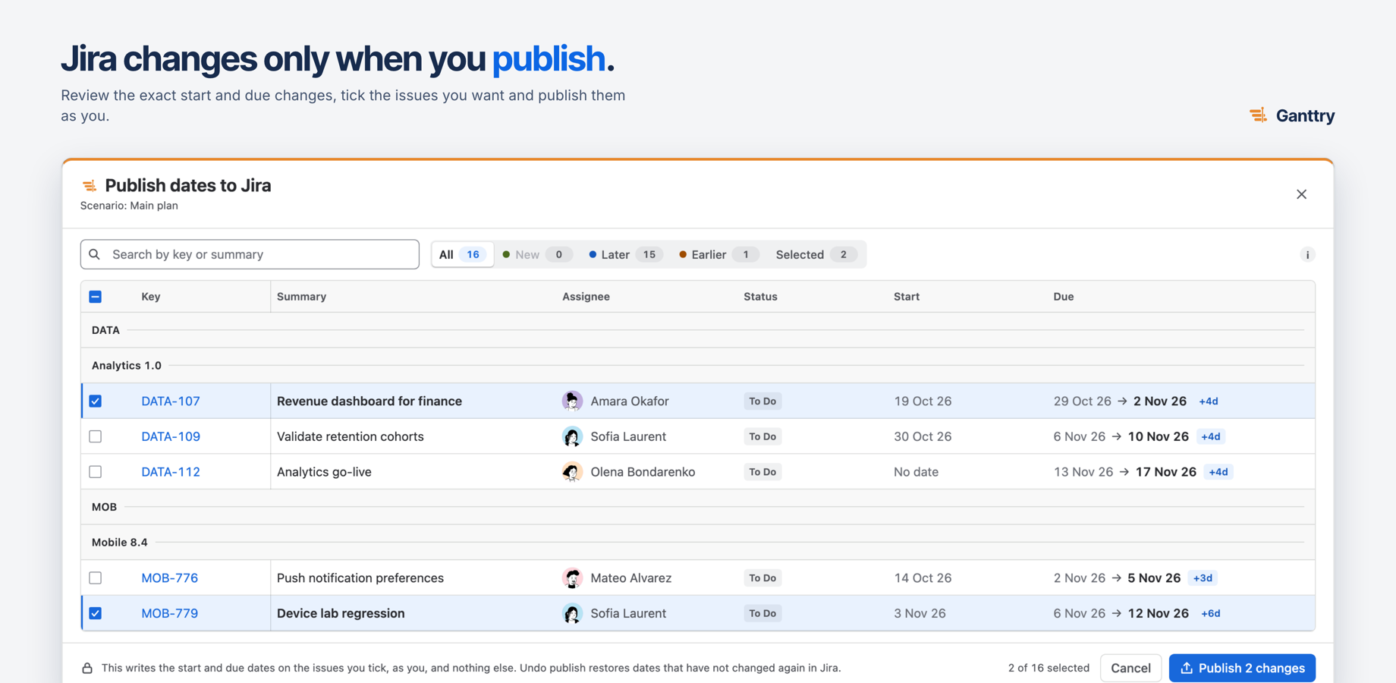Toggle the select-all header checkbox
This screenshot has width=1396, height=683.
(96, 297)
